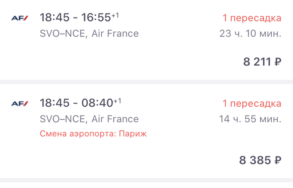
Task: Click the +1 day marker after 16:55
Action: click(x=115, y=15)
